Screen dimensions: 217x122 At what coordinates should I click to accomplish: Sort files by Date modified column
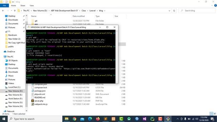(x=79, y=16)
